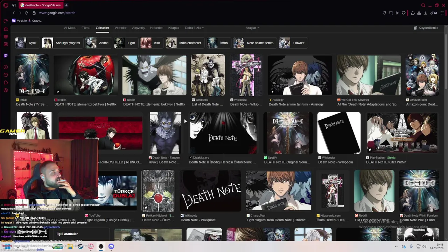Expand the Araçlar tools dropdown
The height and width of the screenshot is (252, 448).
click(x=252, y=28)
